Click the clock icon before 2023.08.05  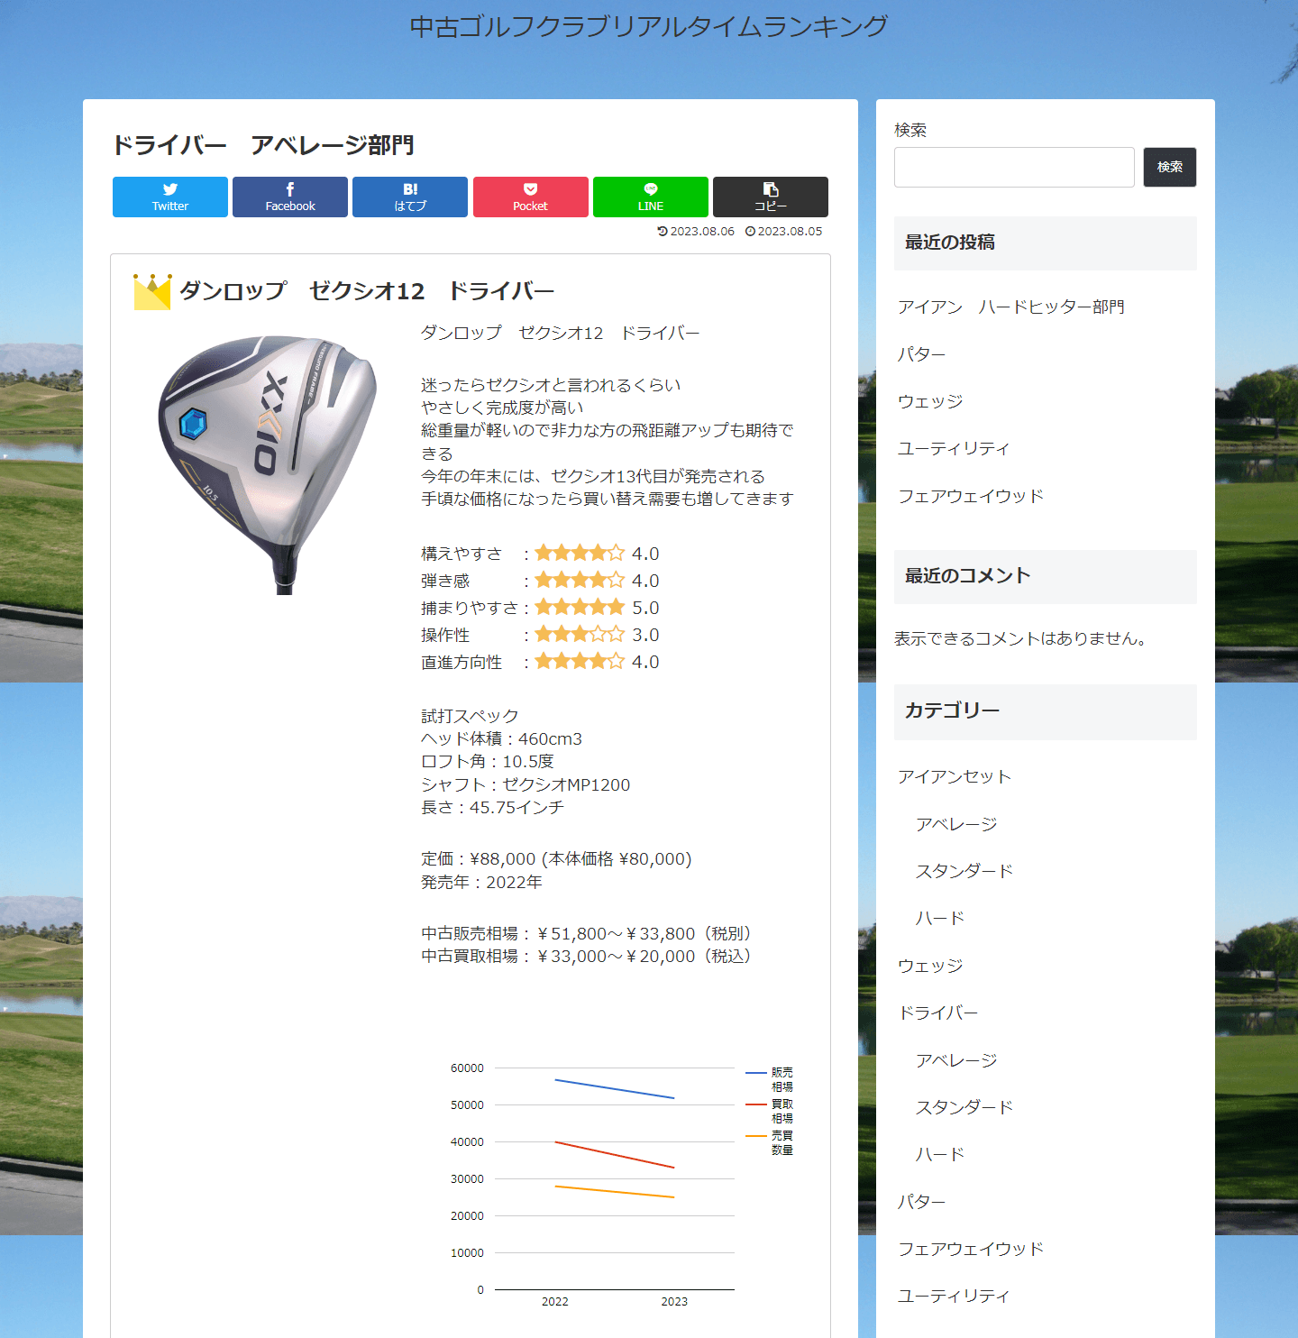click(x=750, y=231)
